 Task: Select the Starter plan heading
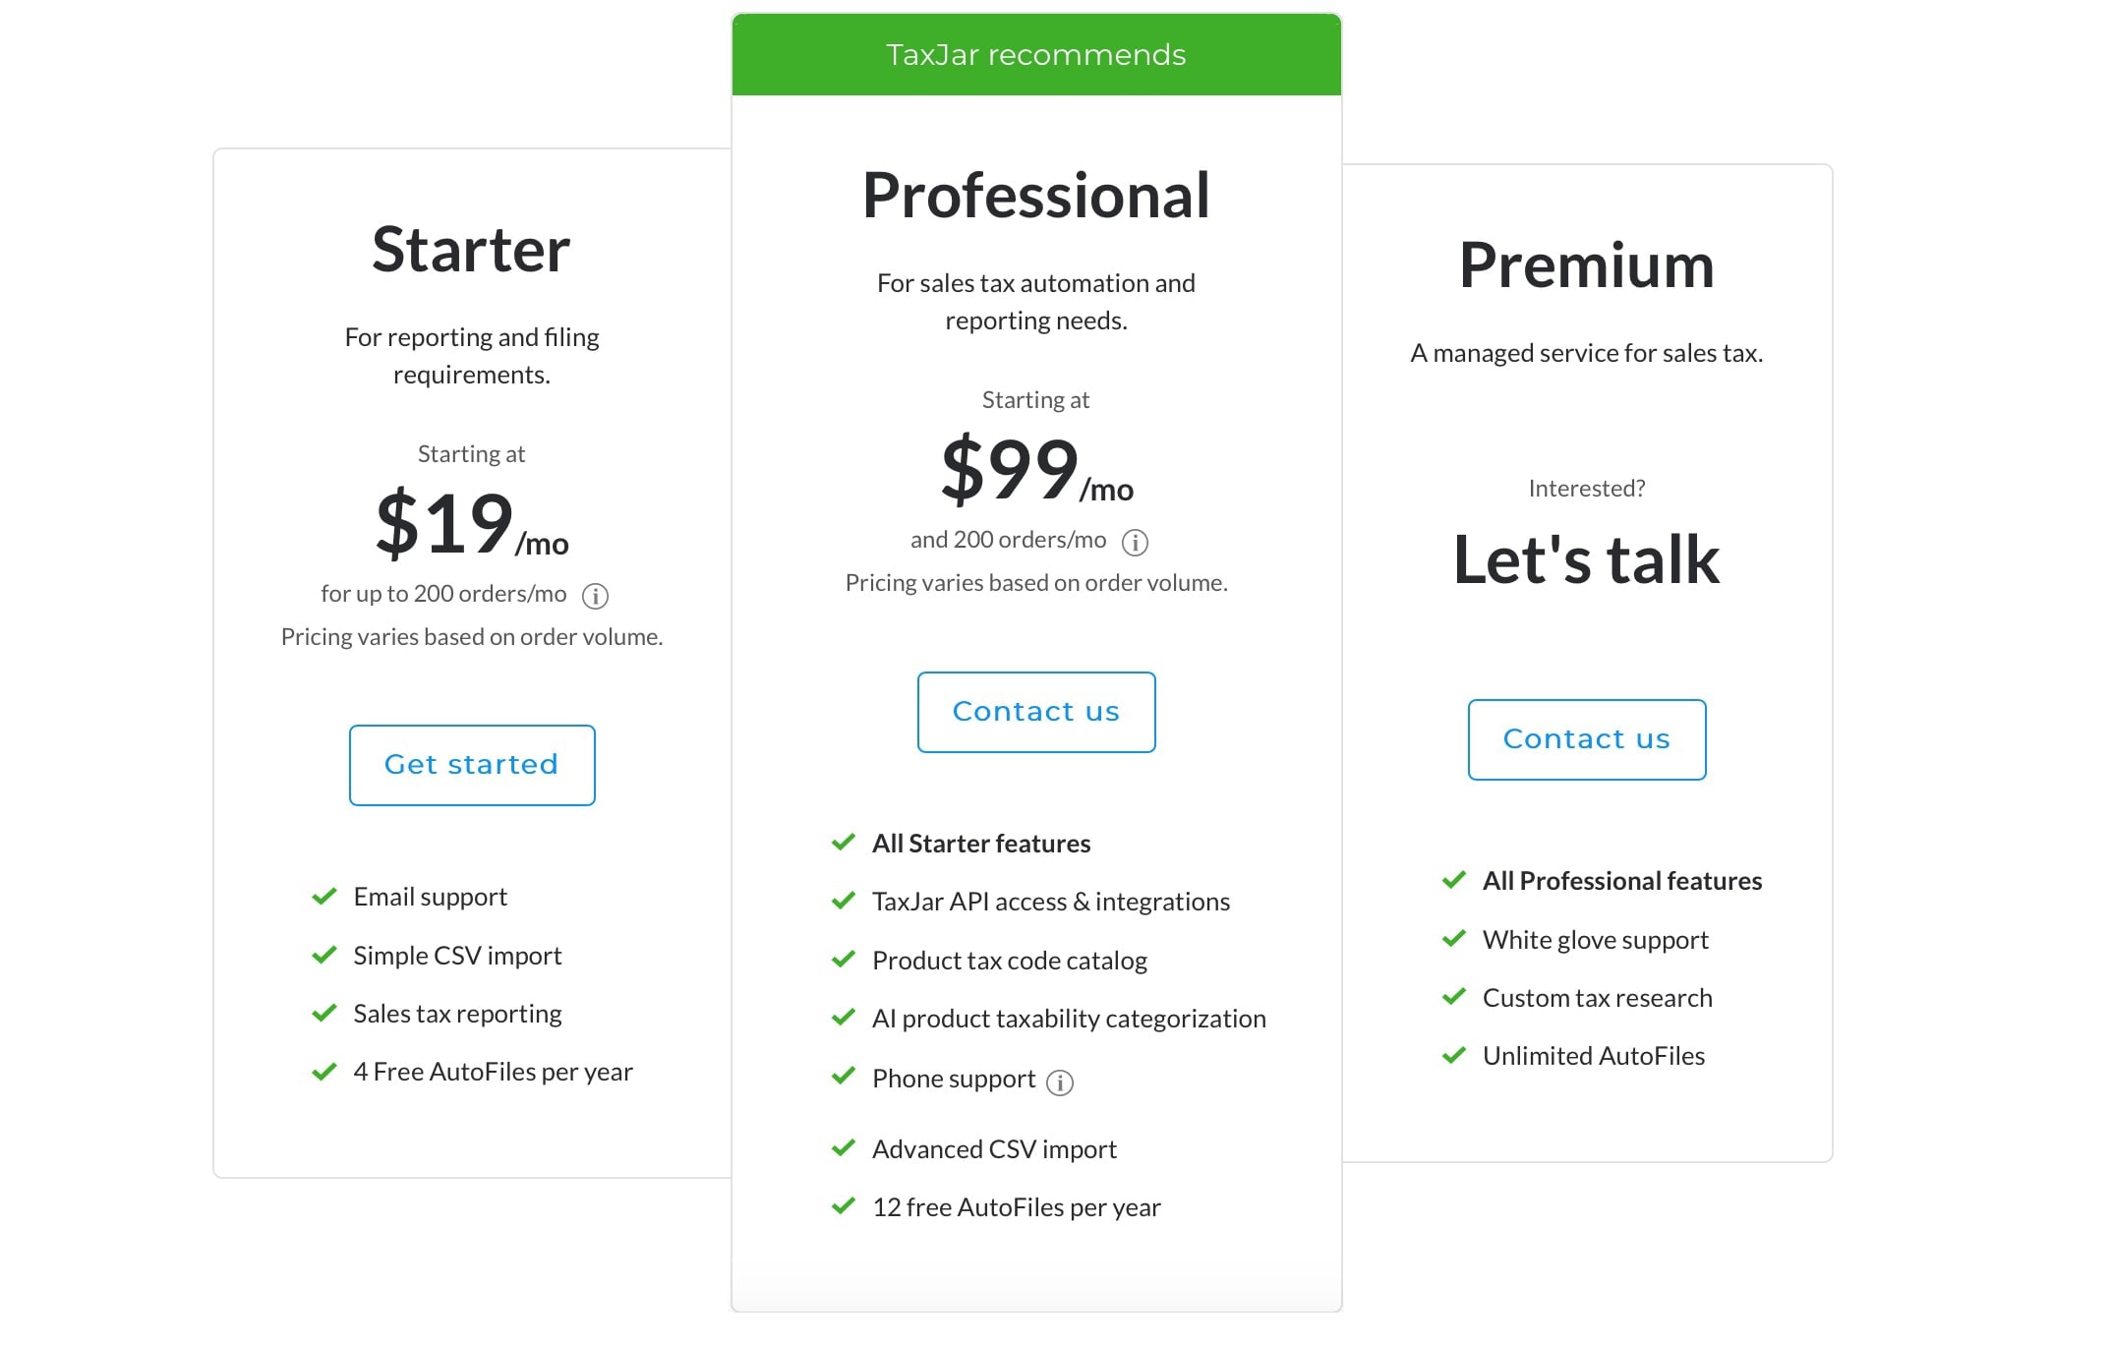471,250
